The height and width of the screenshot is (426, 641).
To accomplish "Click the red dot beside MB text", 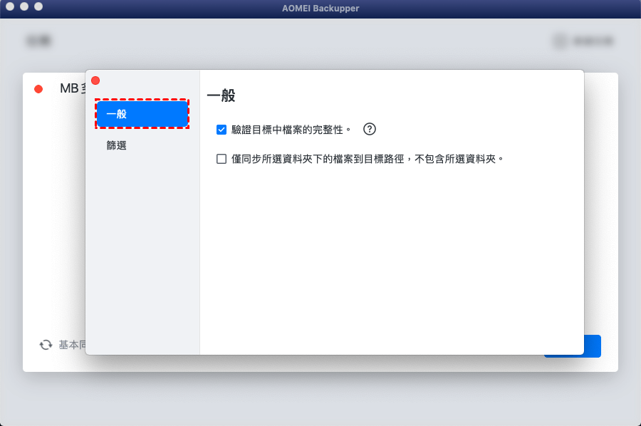I will (38, 89).
